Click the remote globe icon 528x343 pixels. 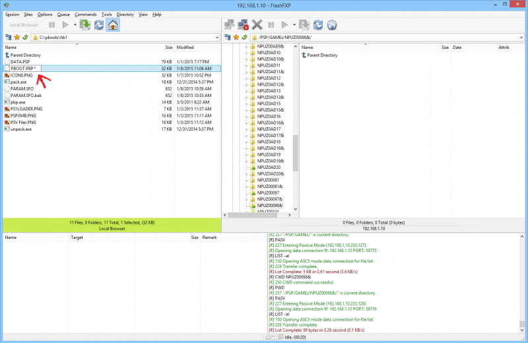tap(332, 25)
